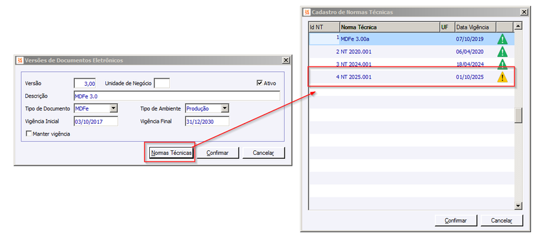Click Cancelar in Versões de Documentos window
Screen dimensions: 533x240
coord(263,153)
